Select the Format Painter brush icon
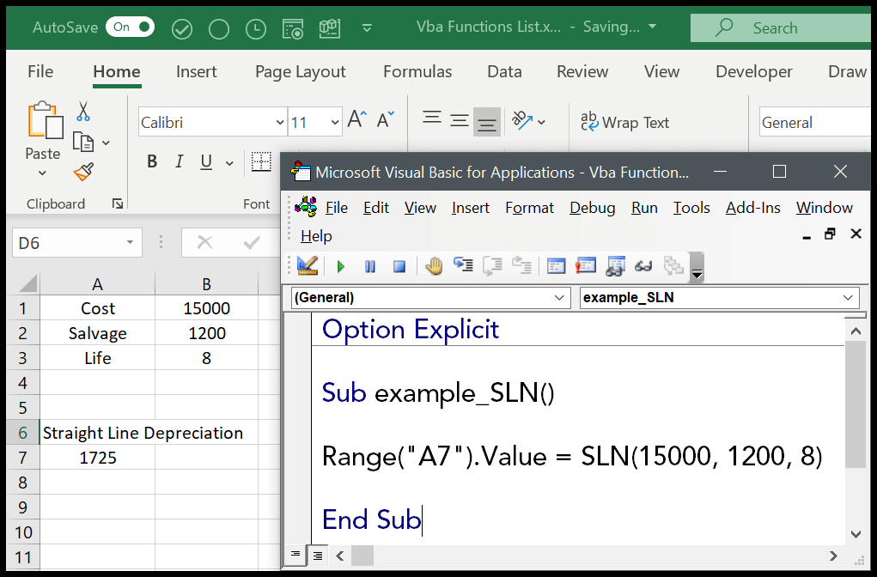This screenshot has height=577, width=877. pos(83,173)
